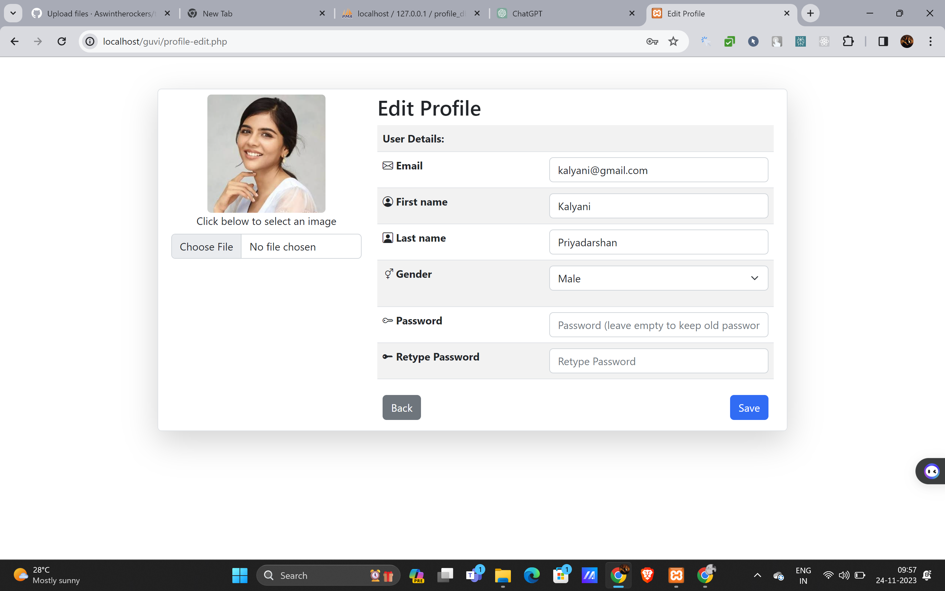Open the weather widget
The image size is (945, 591).
click(47, 575)
